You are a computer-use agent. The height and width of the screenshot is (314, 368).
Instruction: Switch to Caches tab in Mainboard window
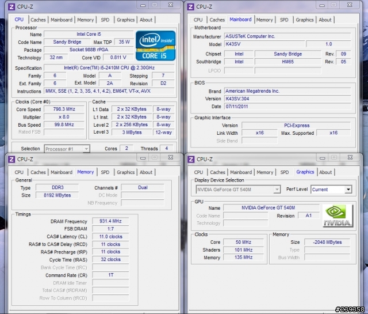(217, 20)
